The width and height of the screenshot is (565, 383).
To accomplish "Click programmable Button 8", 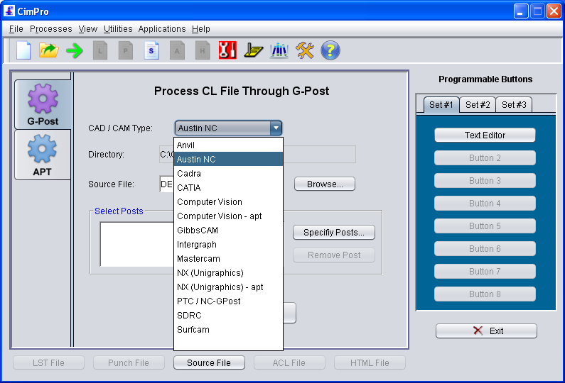I will tap(485, 294).
